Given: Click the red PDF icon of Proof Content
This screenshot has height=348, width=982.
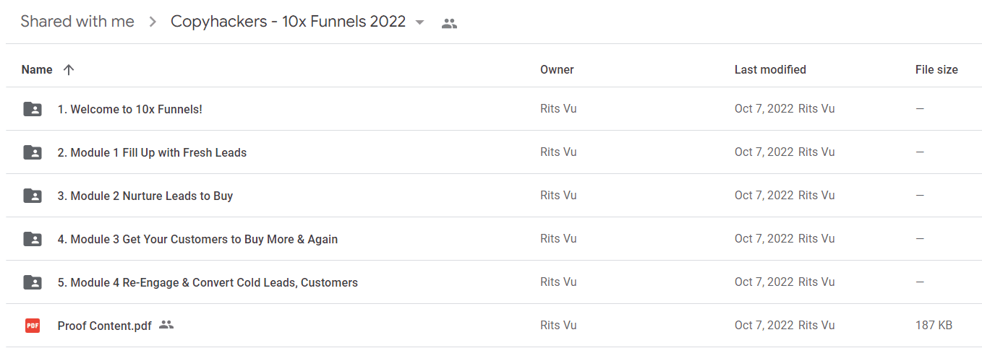Looking at the screenshot, I should 33,326.
